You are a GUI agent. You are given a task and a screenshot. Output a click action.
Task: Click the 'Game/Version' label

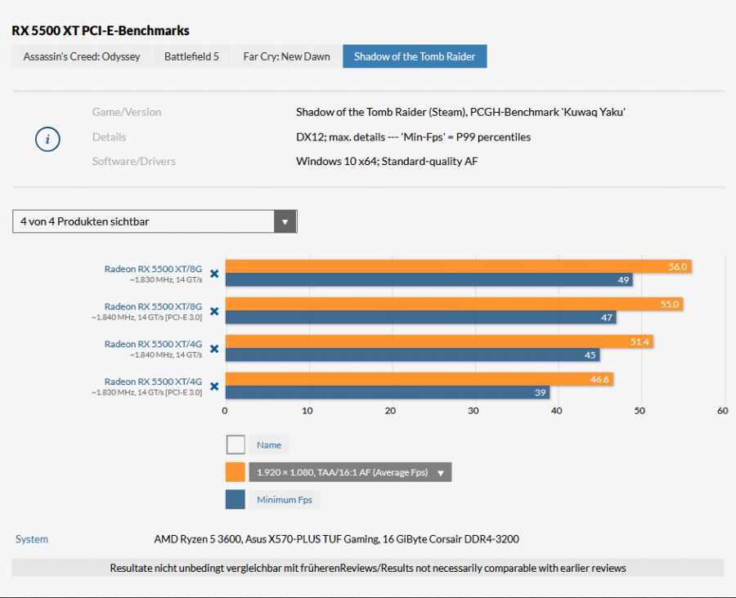(127, 112)
